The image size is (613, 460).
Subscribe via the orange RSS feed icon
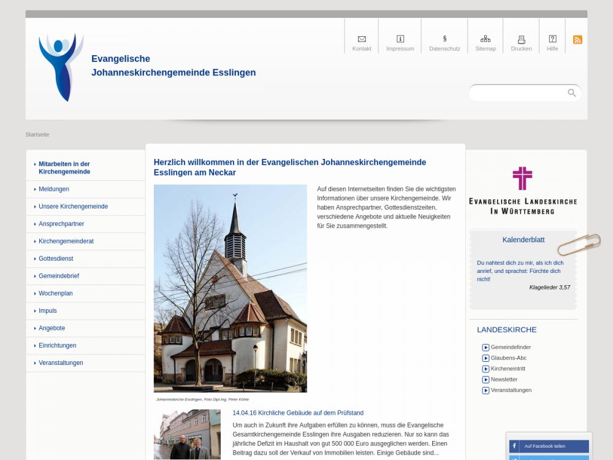tap(577, 40)
